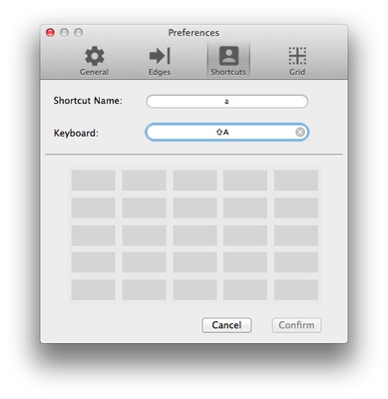Focus the Keyboard shortcut recorder field
388x399 pixels.
coord(227,133)
